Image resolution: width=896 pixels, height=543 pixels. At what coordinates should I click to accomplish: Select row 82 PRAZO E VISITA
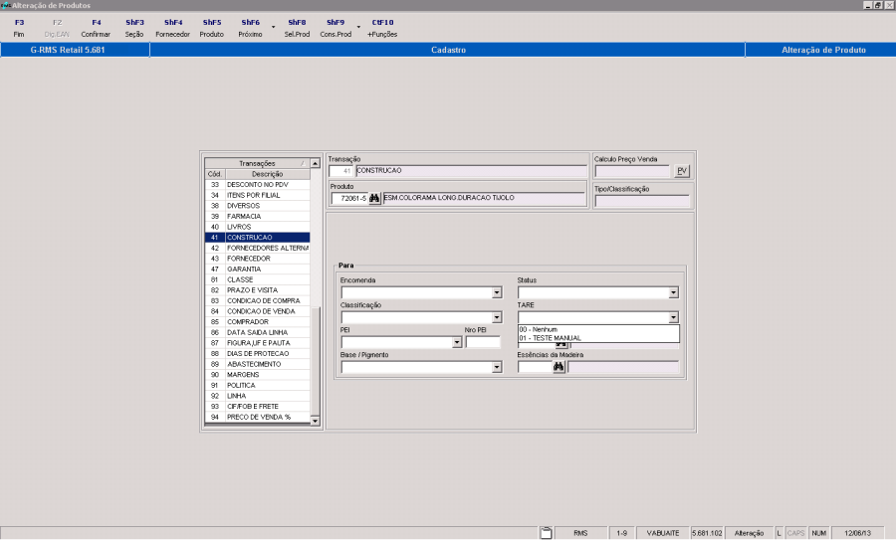point(257,290)
